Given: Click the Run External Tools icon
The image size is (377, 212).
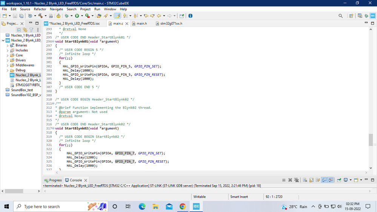Looking at the screenshot, I should 88,16.
